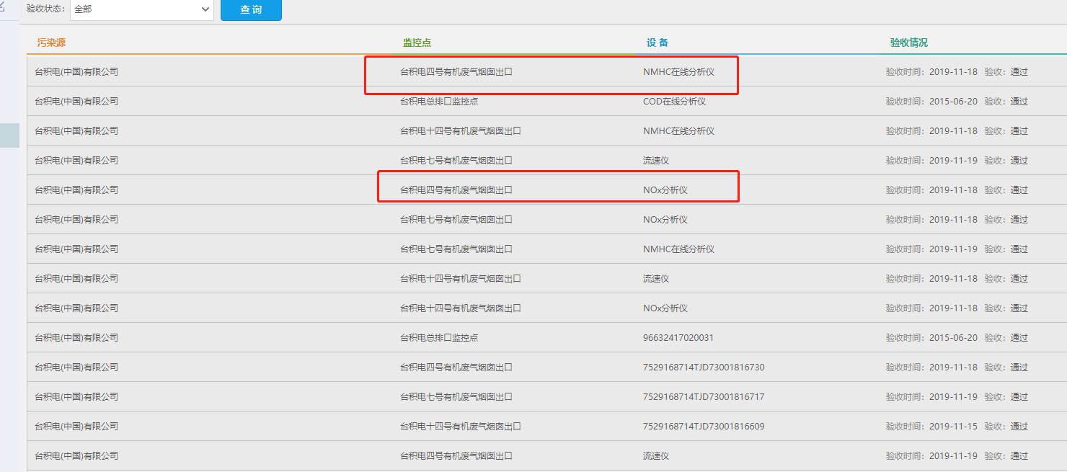The image size is (1067, 472).
Task: Click 台积电十四号有机废气烟囱出口 in the 7529168714TJD73001816609 row
Action: pos(461,427)
